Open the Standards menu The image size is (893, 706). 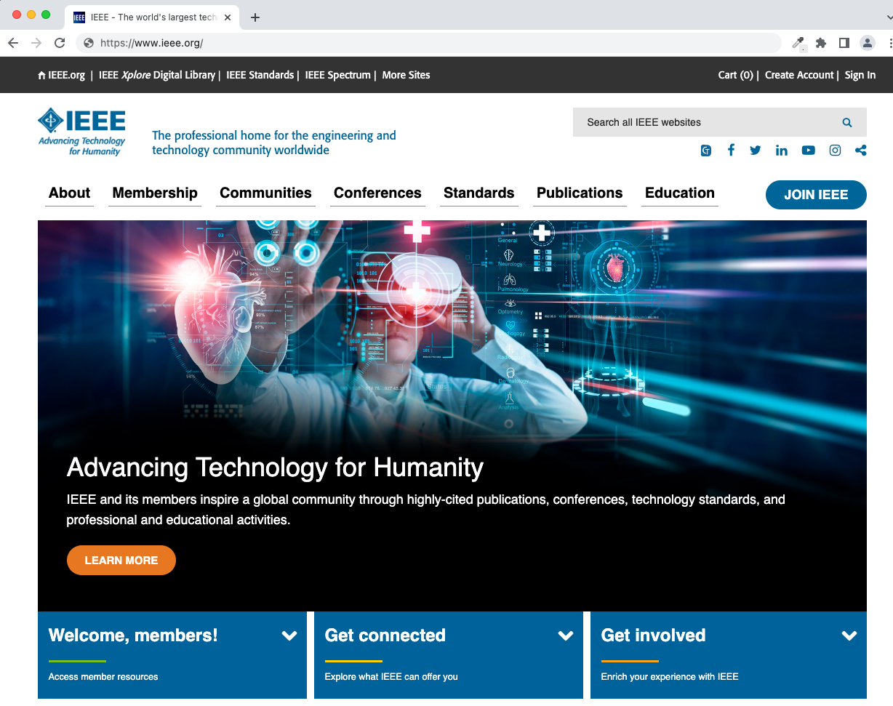[479, 193]
